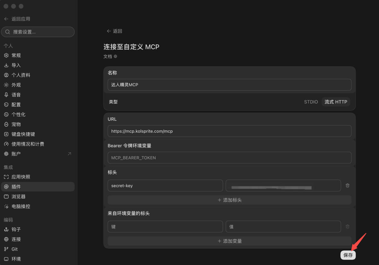This screenshot has width=379, height=265.
Task: Click the back arrow beside 返回应用
Action: click(x=6, y=19)
